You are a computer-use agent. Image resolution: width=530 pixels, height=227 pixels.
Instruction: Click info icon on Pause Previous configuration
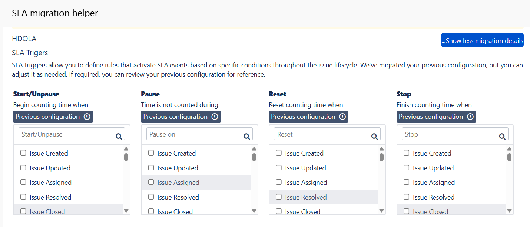[x=215, y=117]
